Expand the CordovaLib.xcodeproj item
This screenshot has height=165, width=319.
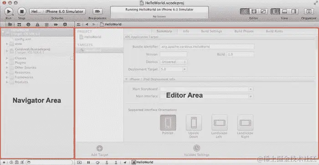coord(7,51)
